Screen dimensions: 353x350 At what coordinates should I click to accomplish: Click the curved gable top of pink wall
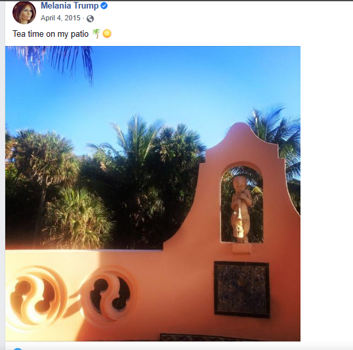click(240, 140)
